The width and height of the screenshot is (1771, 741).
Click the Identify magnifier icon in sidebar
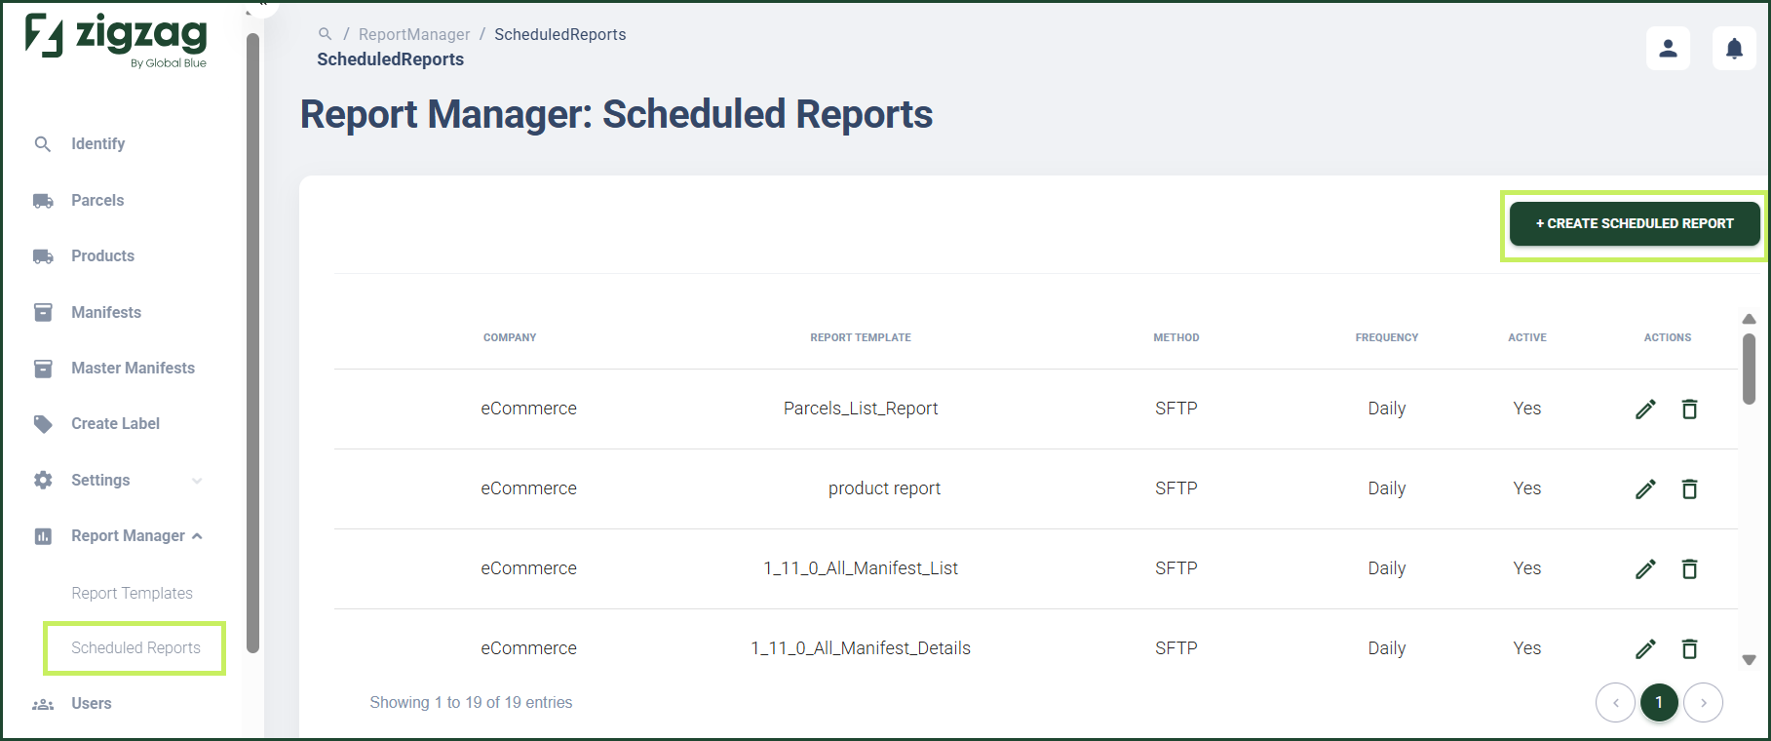pyautogui.click(x=43, y=144)
